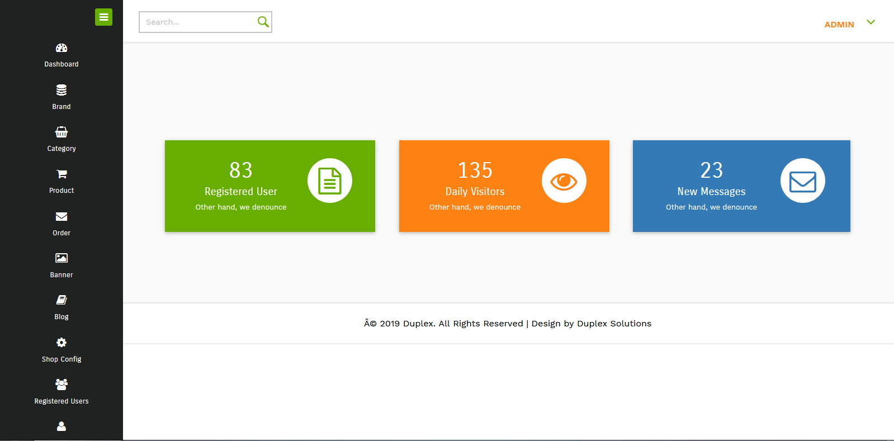Click the Daily Visitors card title
This screenshot has height=441, width=894.
point(475,192)
